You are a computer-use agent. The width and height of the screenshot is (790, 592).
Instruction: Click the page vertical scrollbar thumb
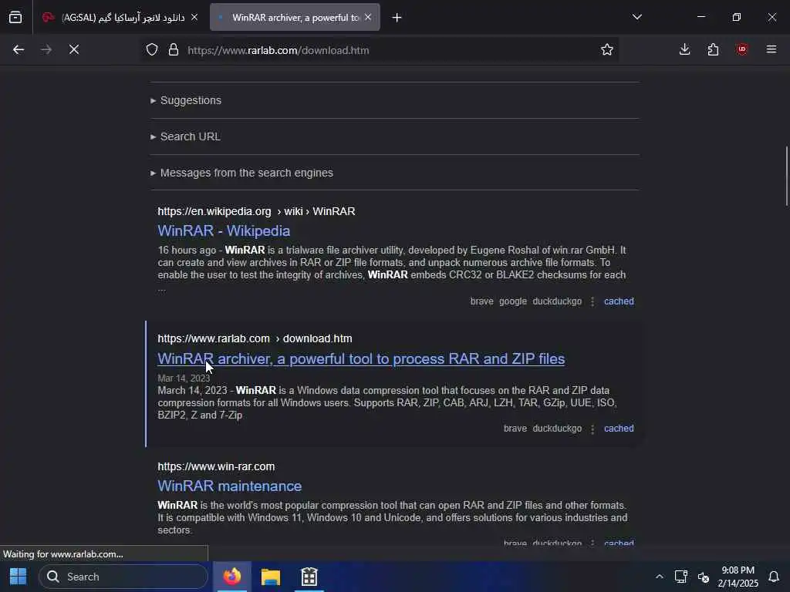(x=786, y=176)
